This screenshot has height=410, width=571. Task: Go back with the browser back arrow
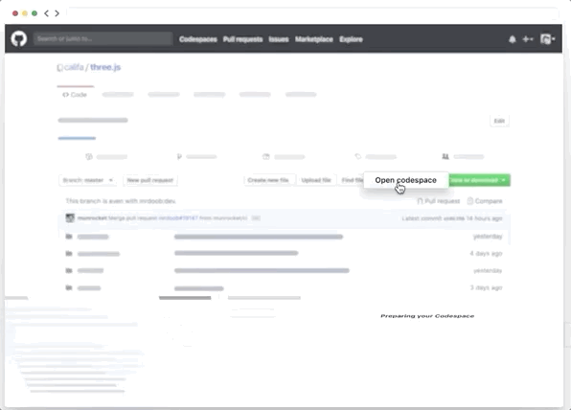pyautogui.click(x=46, y=13)
